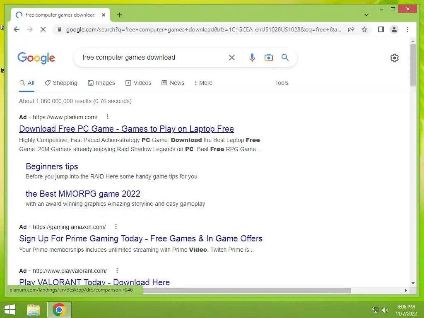Viewport: 424px width, 318px height.
Task: Open the taskbar clock and date
Action: click(x=406, y=310)
